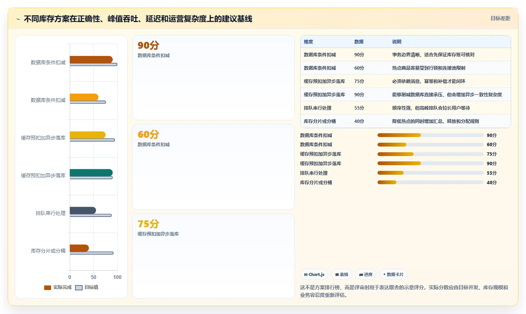Click table cell 必须依赖消息、幂等和补偿才能闭环
This screenshot has width=526, height=314.
[429, 81]
